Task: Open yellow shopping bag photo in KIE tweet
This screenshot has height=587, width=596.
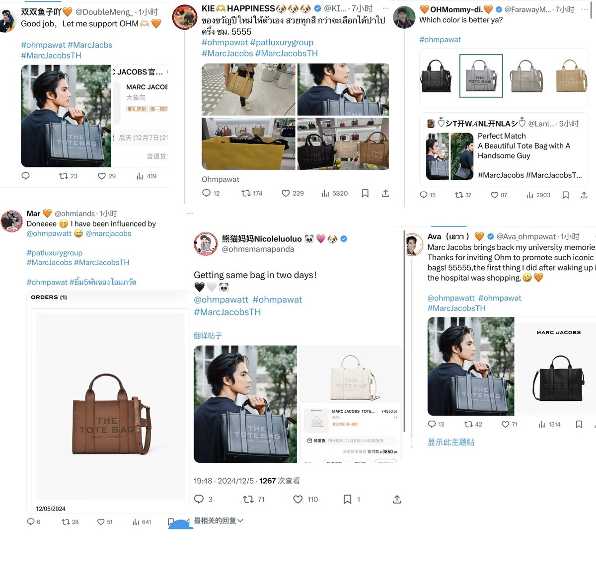Action: 248,144
